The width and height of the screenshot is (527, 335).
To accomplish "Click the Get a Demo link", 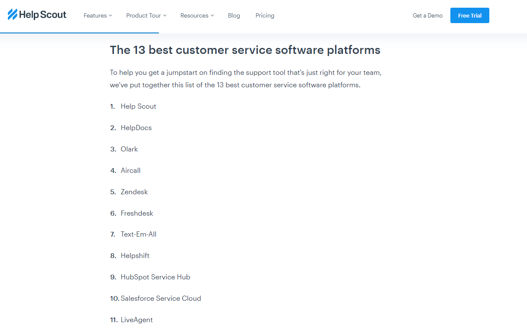I will point(428,15).
